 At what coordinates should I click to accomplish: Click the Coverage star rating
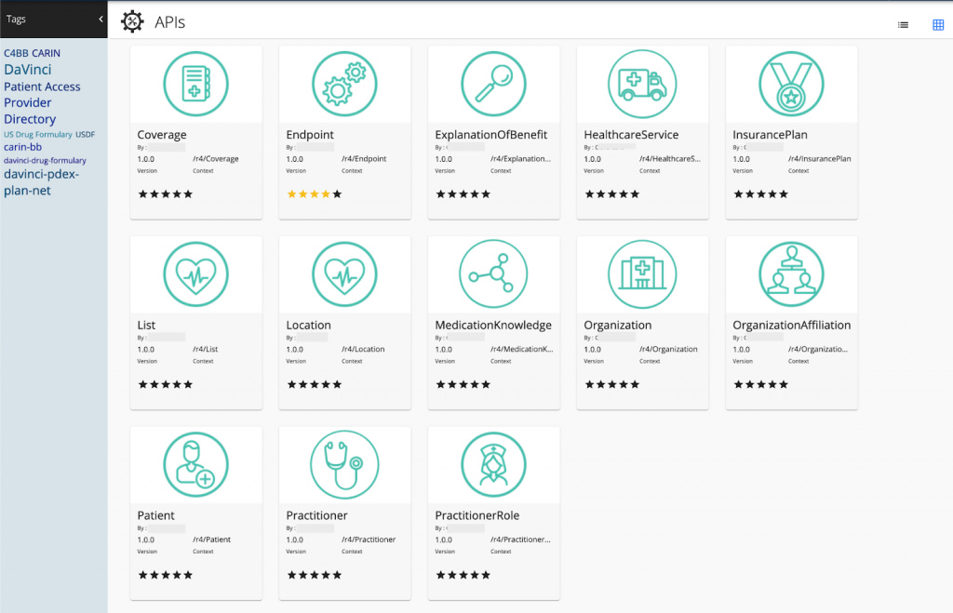point(166,193)
